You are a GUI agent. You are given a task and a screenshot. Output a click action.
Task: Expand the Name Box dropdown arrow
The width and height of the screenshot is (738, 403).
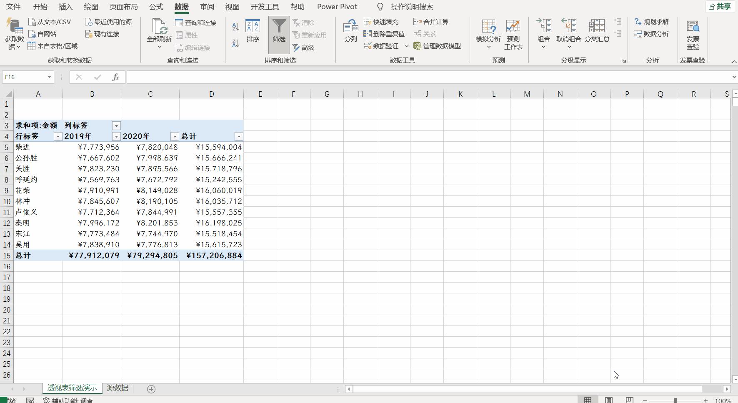49,77
